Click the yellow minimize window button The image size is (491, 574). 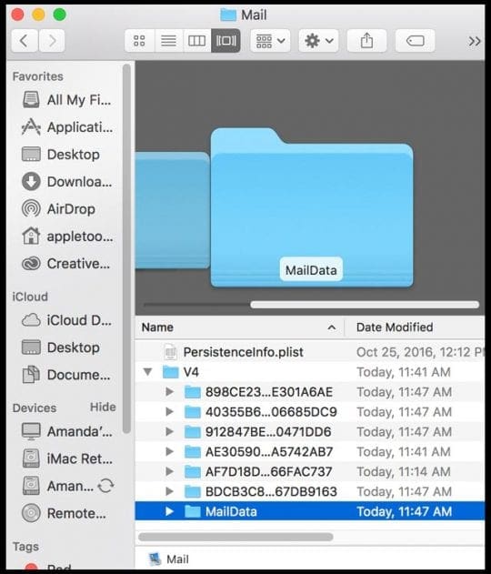(x=38, y=15)
